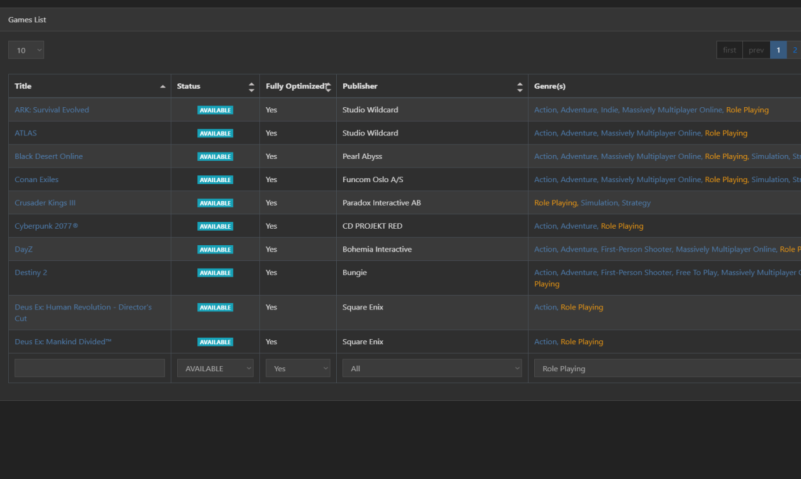Image resolution: width=801 pixels, height=479 pixels.
Task: Click the first pagination button
Action: [x=729, y=49]
